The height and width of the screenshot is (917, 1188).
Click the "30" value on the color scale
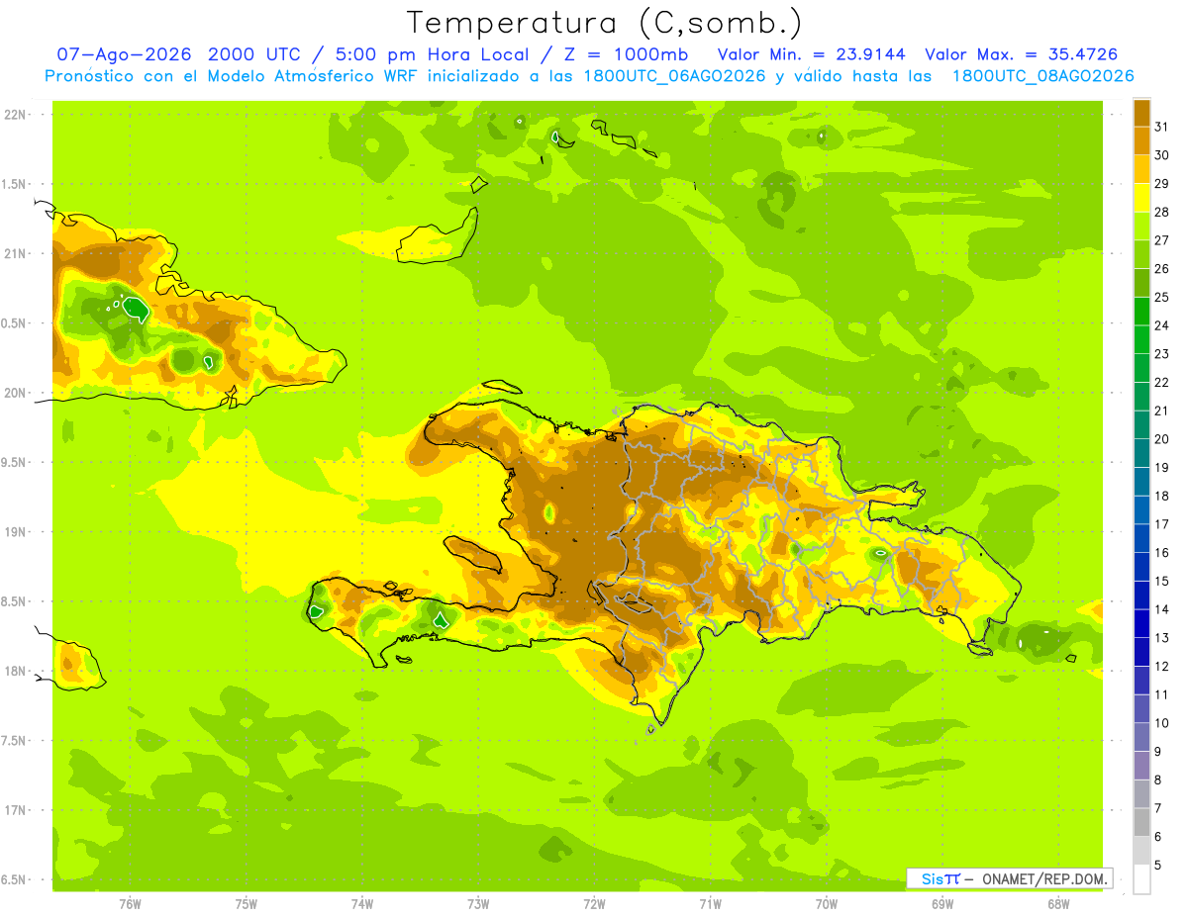coord(1161,155)
